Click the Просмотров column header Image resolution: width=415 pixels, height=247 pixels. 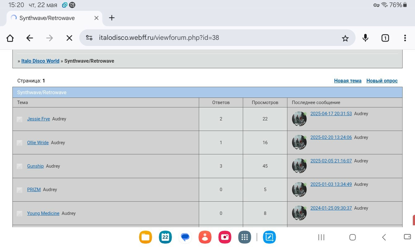pos(265,103)
